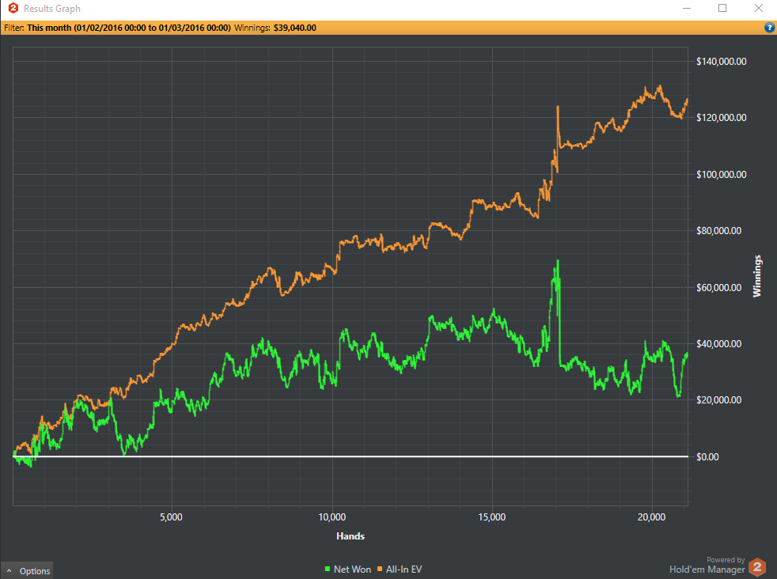The height and width of the screenshot is (579, 777).
Task: Click the Results Graph window title
Action: click(x=52, y=9)
